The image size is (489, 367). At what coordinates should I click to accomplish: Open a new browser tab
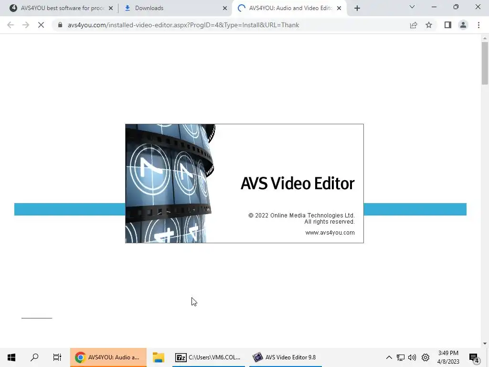357,8
